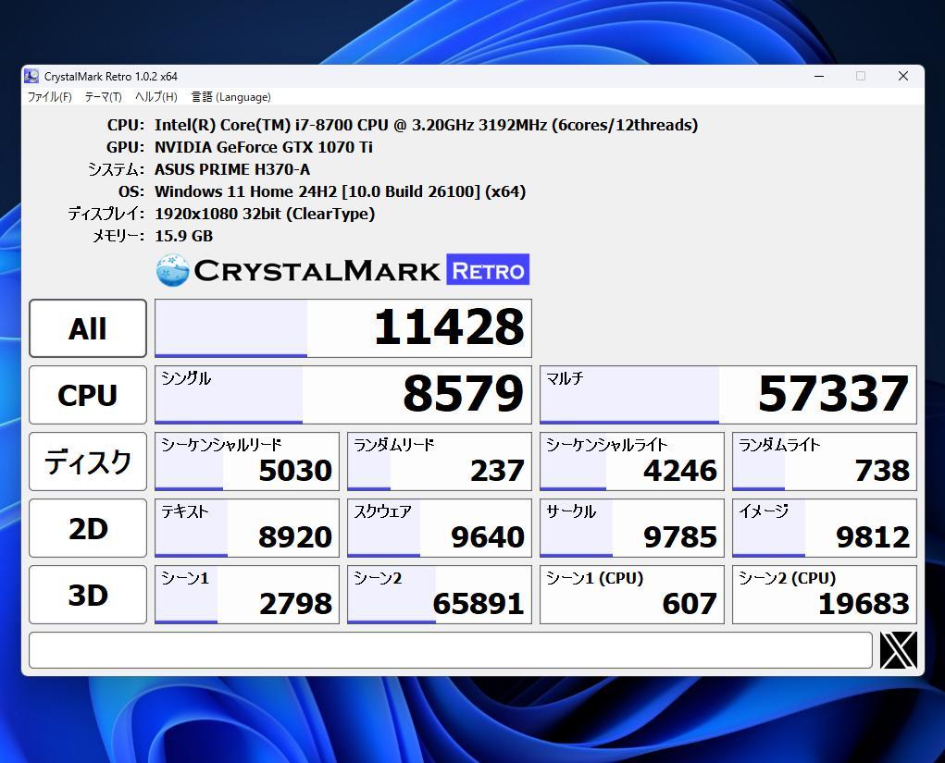Click the All total score 11428
Image resolution: width=945 pixels, height=763 pixels.
pos(343,328)
